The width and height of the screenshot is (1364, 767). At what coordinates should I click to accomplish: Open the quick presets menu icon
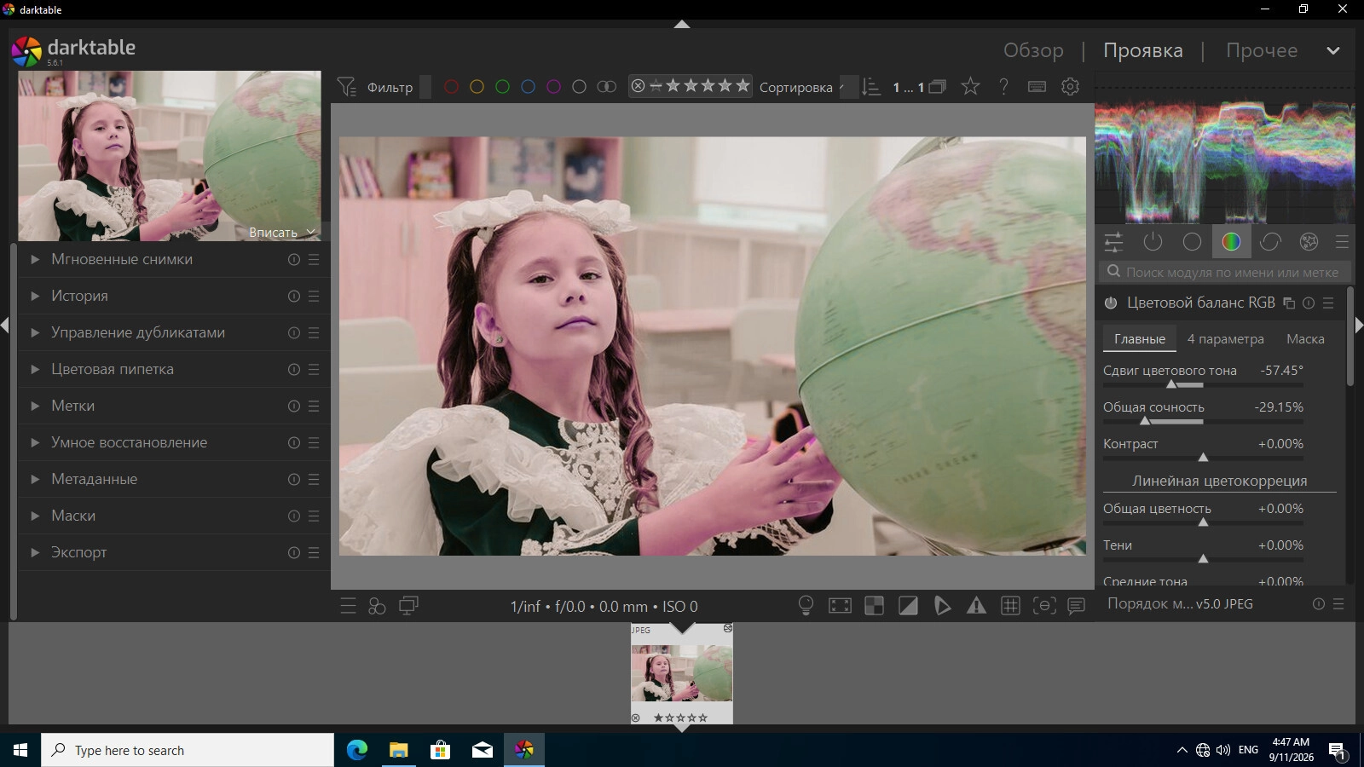tap(348, 606)
